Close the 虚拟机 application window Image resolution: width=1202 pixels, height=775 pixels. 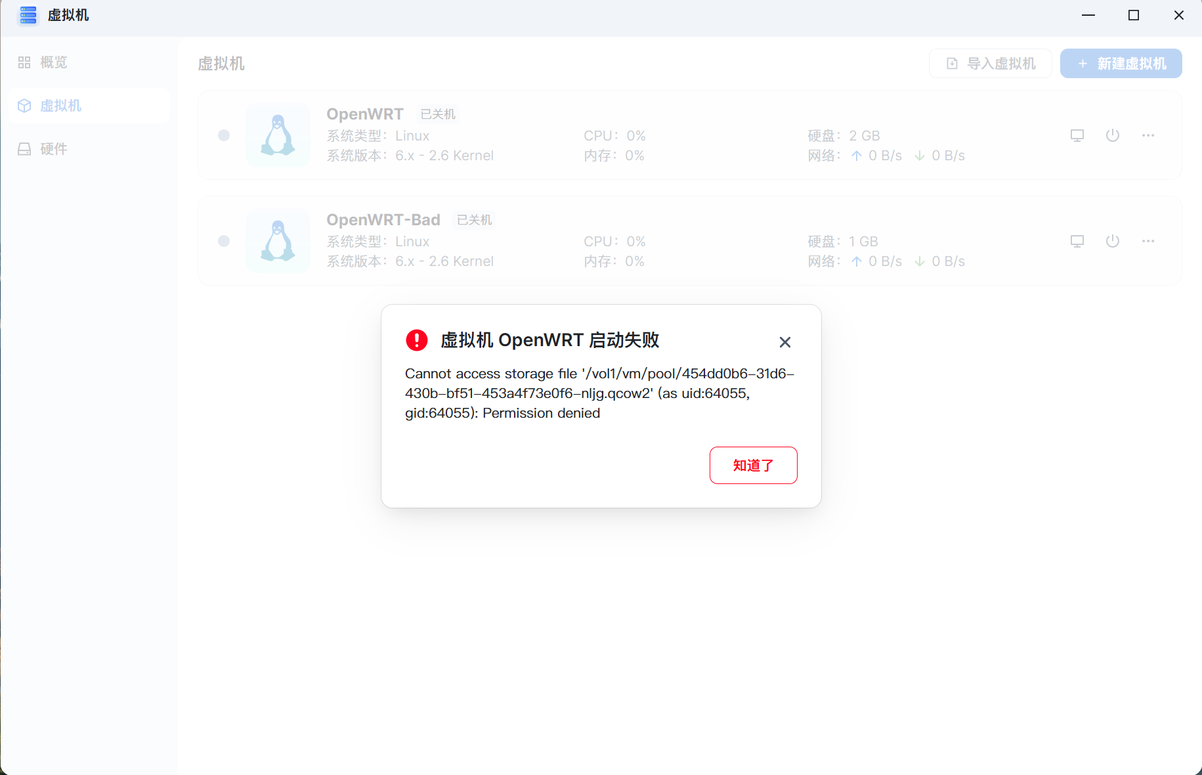click(x=1179, y=15)
